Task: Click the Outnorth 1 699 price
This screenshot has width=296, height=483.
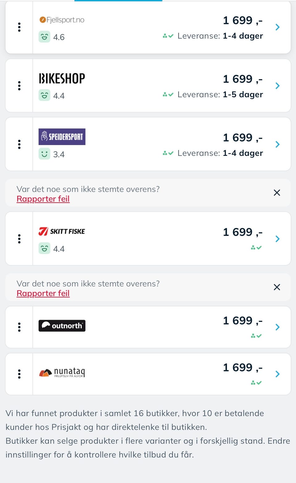Action: tap(243, 321)
